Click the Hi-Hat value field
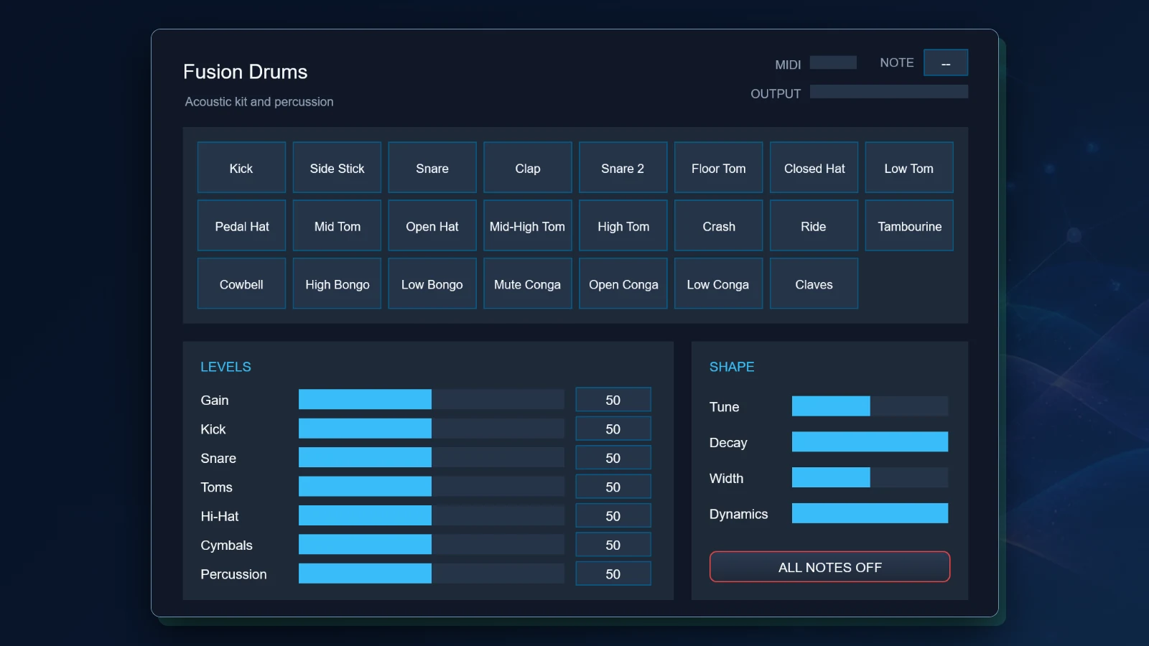This screenshot has width=1149, height=646. [613, 515]
